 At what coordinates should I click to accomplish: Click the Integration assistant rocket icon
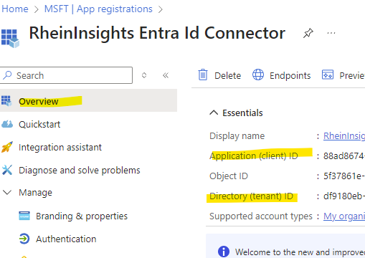click(x=7, y=147)
